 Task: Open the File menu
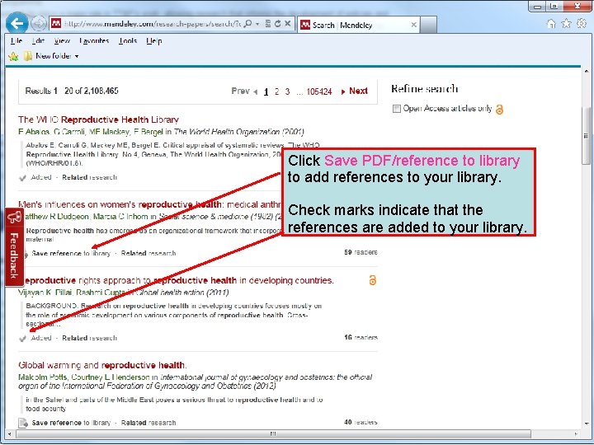(x=16, y=40)
